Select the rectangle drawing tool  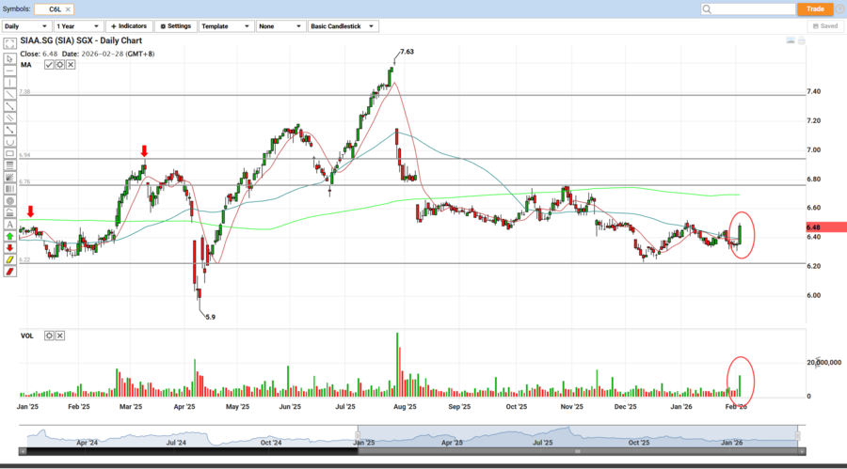(x=9, y=153)
